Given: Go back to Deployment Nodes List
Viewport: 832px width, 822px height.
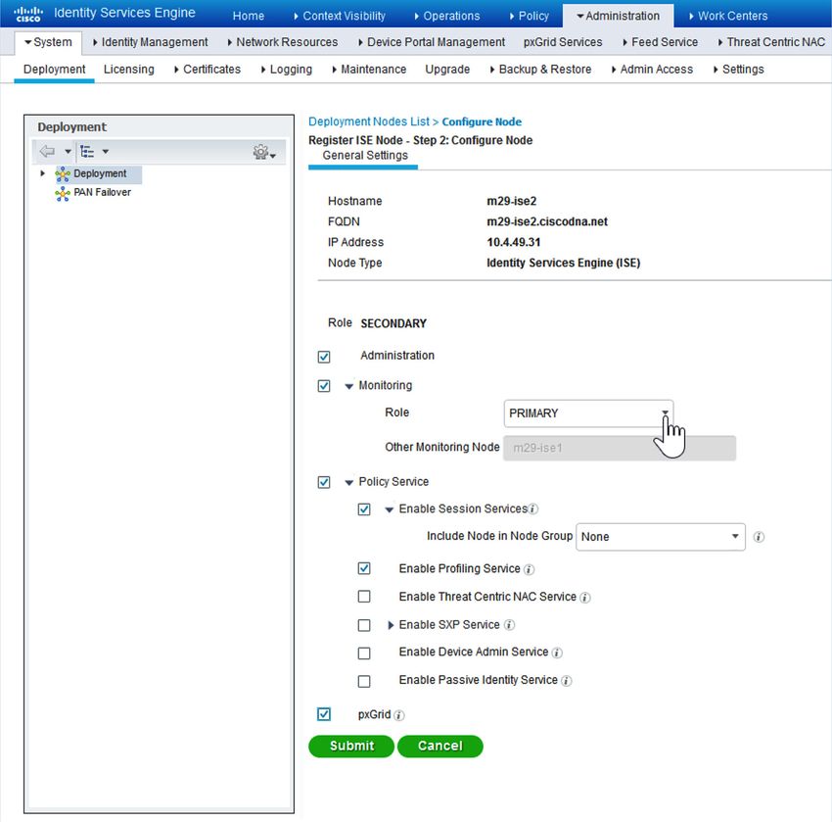Looking at the screenshot, I should [x=369, y=121].
